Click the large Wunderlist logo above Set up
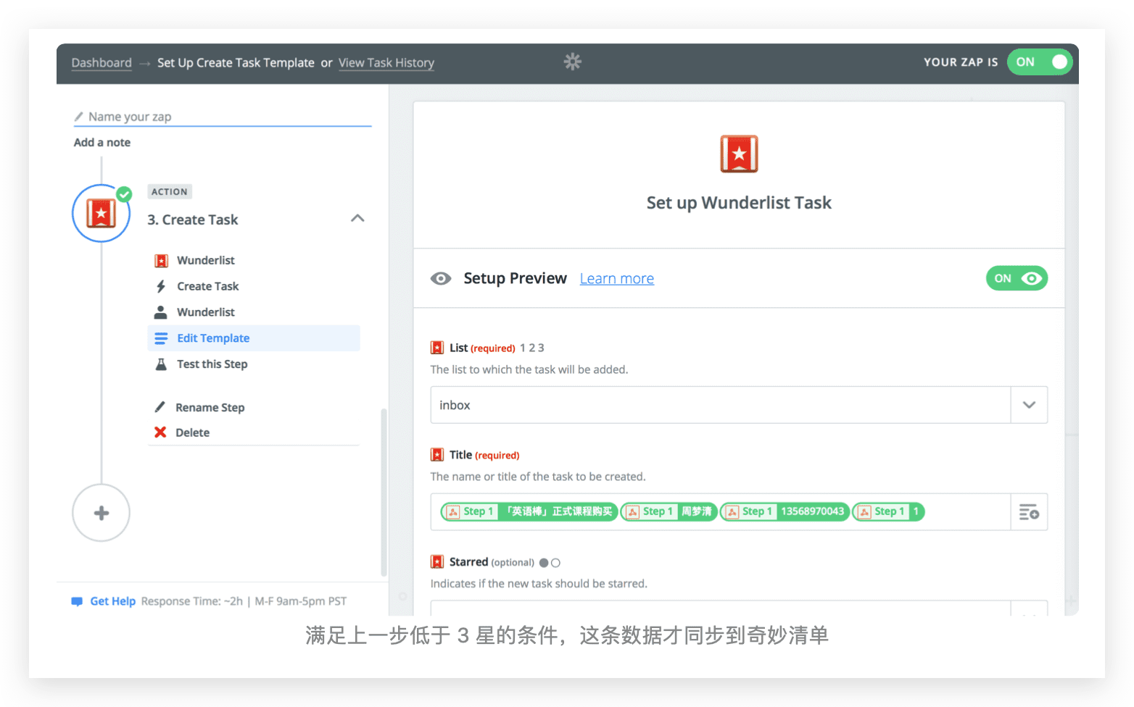This screenshot has width=1134, height=707. point(739,154)
